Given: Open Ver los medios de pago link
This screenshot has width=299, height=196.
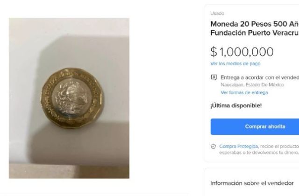Looking at the screenshot, I should [x=235, y=63].
